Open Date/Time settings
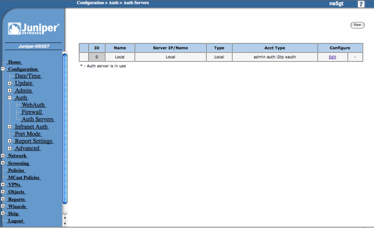Image resolution: width=374 pixels, height=228 pixels. coord(28,76)
